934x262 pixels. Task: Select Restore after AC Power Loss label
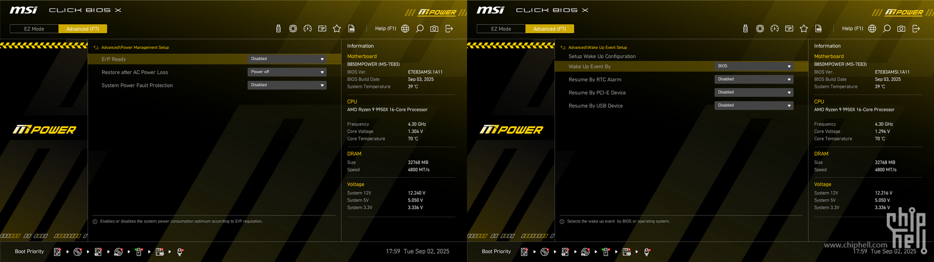pyautogui.click(x=135, y=72)
